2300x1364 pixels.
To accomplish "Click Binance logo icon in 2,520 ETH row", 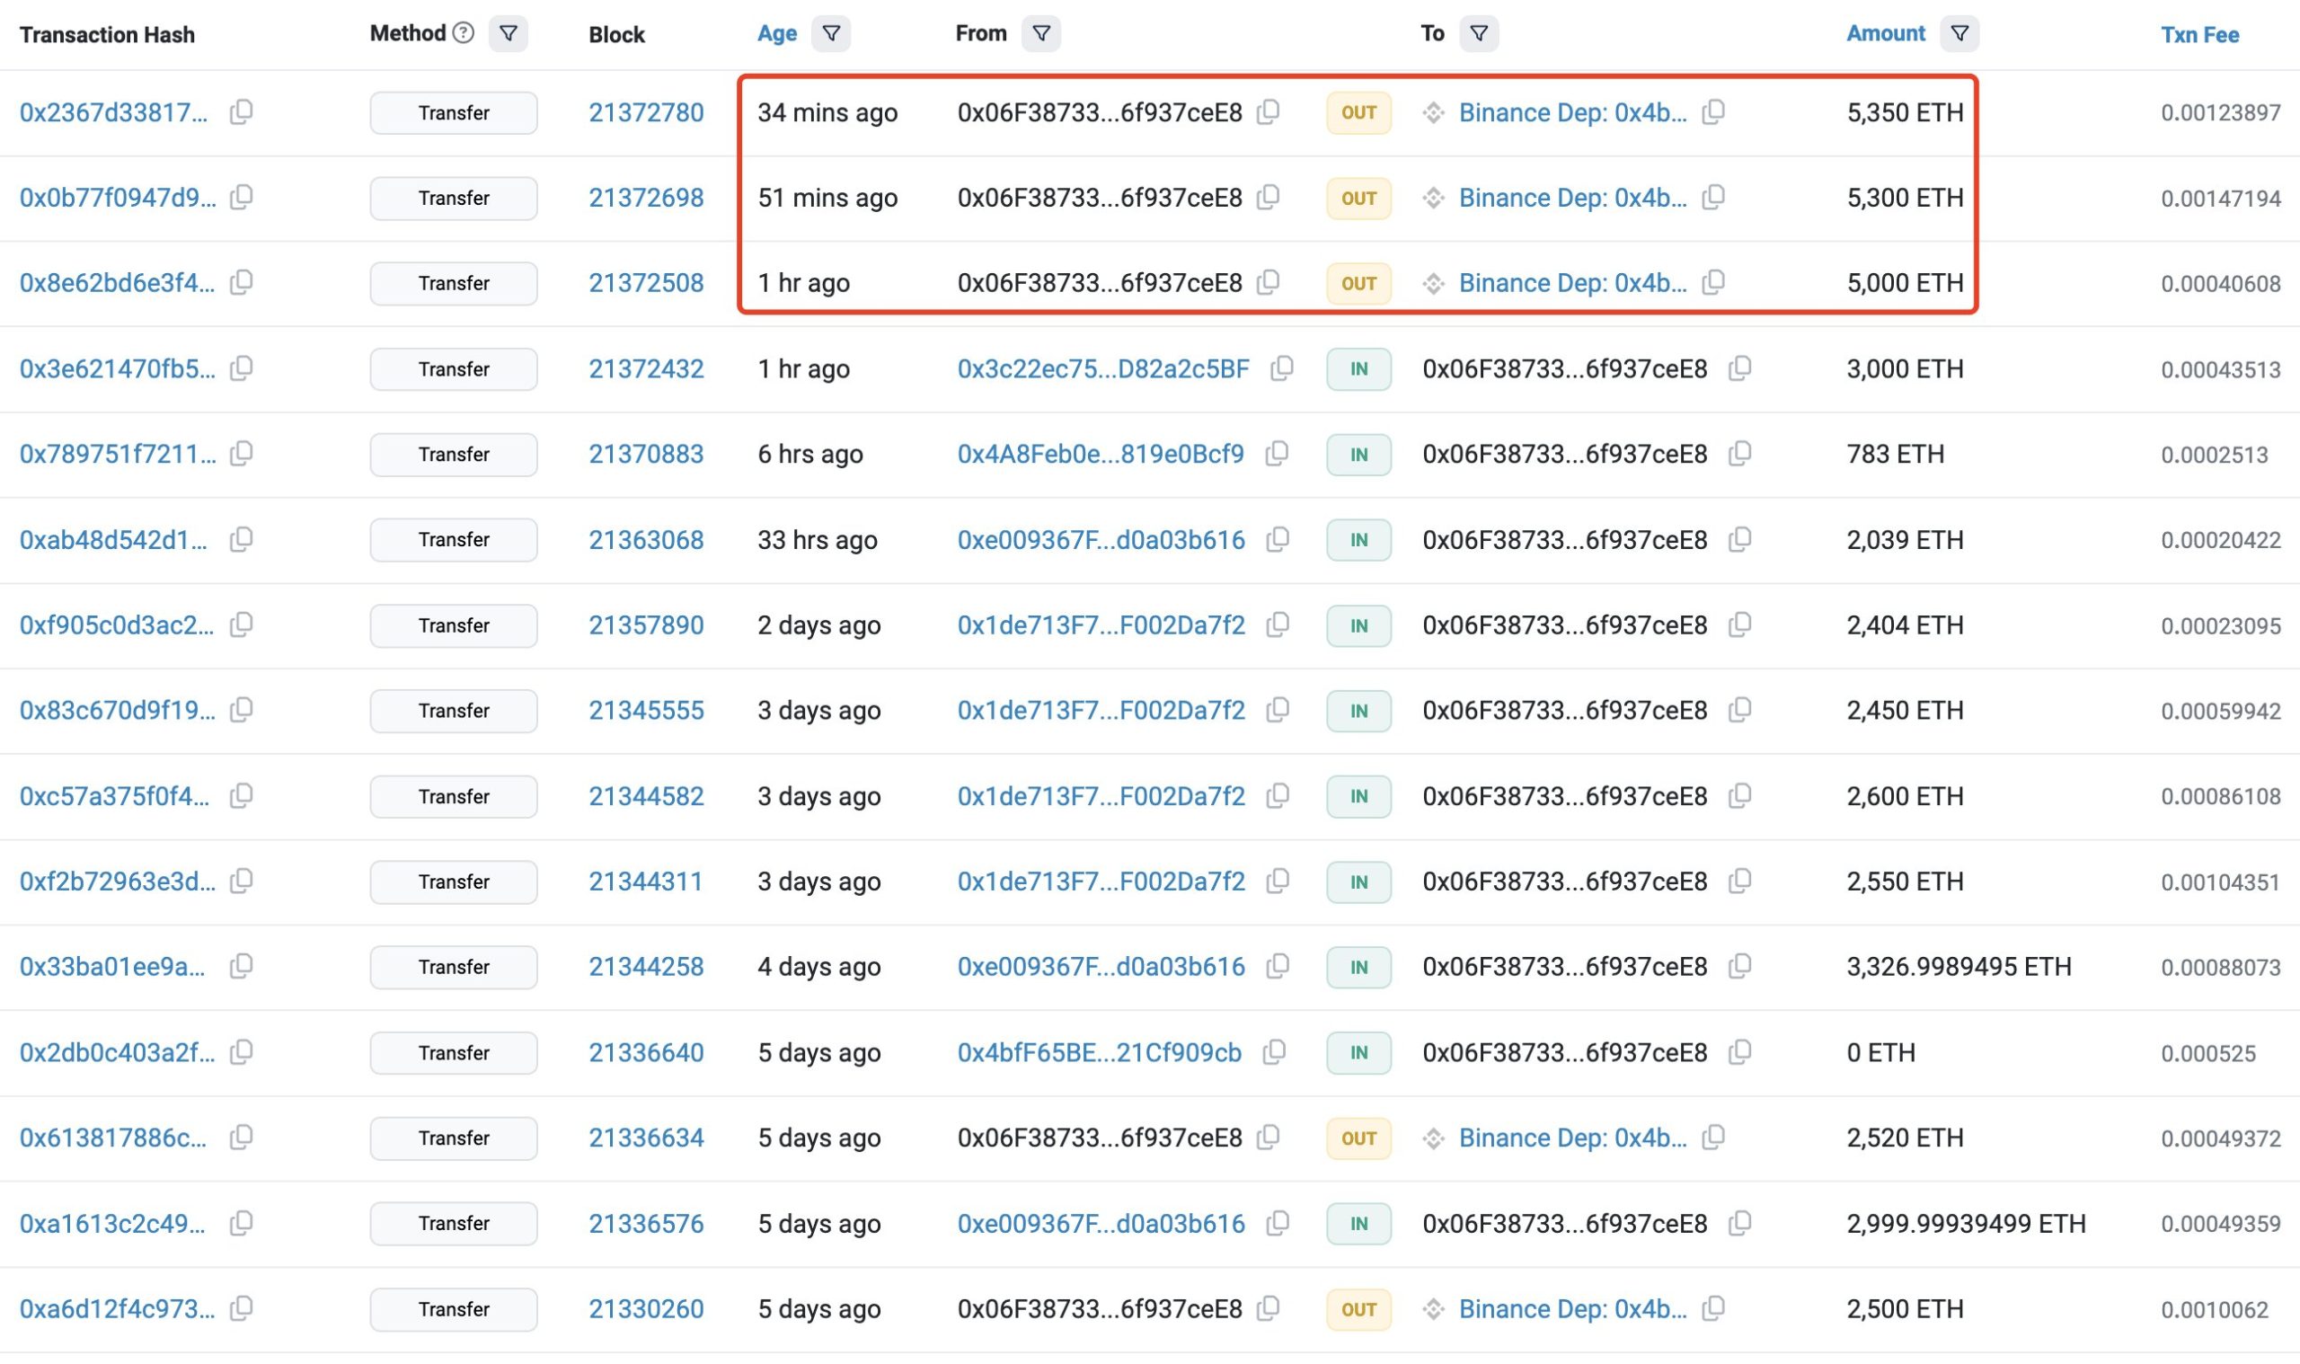I will coord(1434,1138).
